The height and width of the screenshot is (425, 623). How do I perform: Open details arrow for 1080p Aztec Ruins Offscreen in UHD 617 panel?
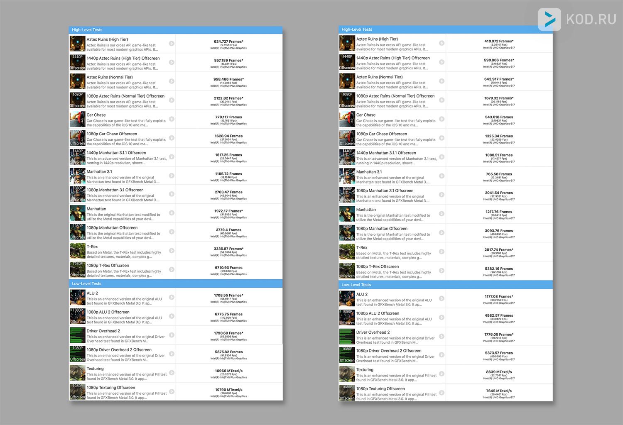click(x=441, y=100)
